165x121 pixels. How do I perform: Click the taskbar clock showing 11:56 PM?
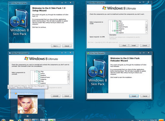tap(153, 120)
